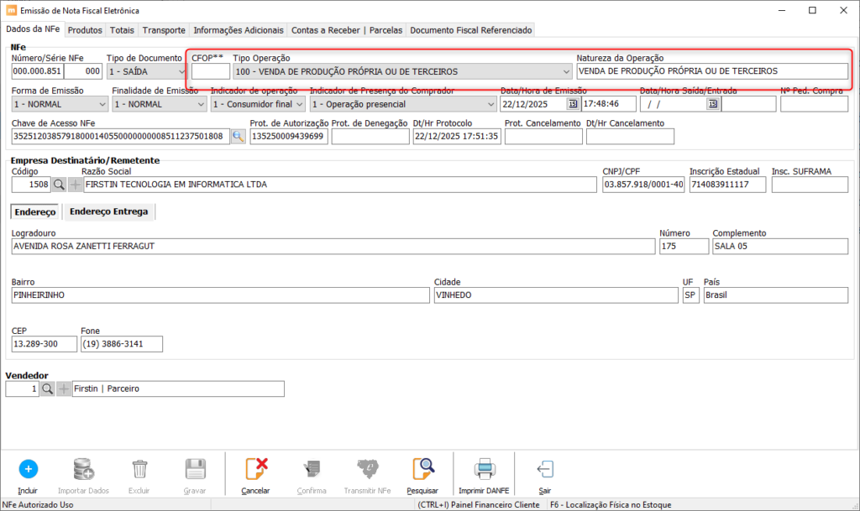860x511 pixels.
Task: Open Pesquisar search in the bottom toolbar
Action: point(422,469)
